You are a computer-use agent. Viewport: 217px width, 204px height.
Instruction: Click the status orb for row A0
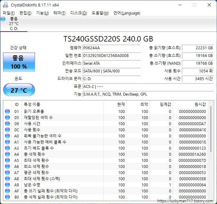point(7,136)
